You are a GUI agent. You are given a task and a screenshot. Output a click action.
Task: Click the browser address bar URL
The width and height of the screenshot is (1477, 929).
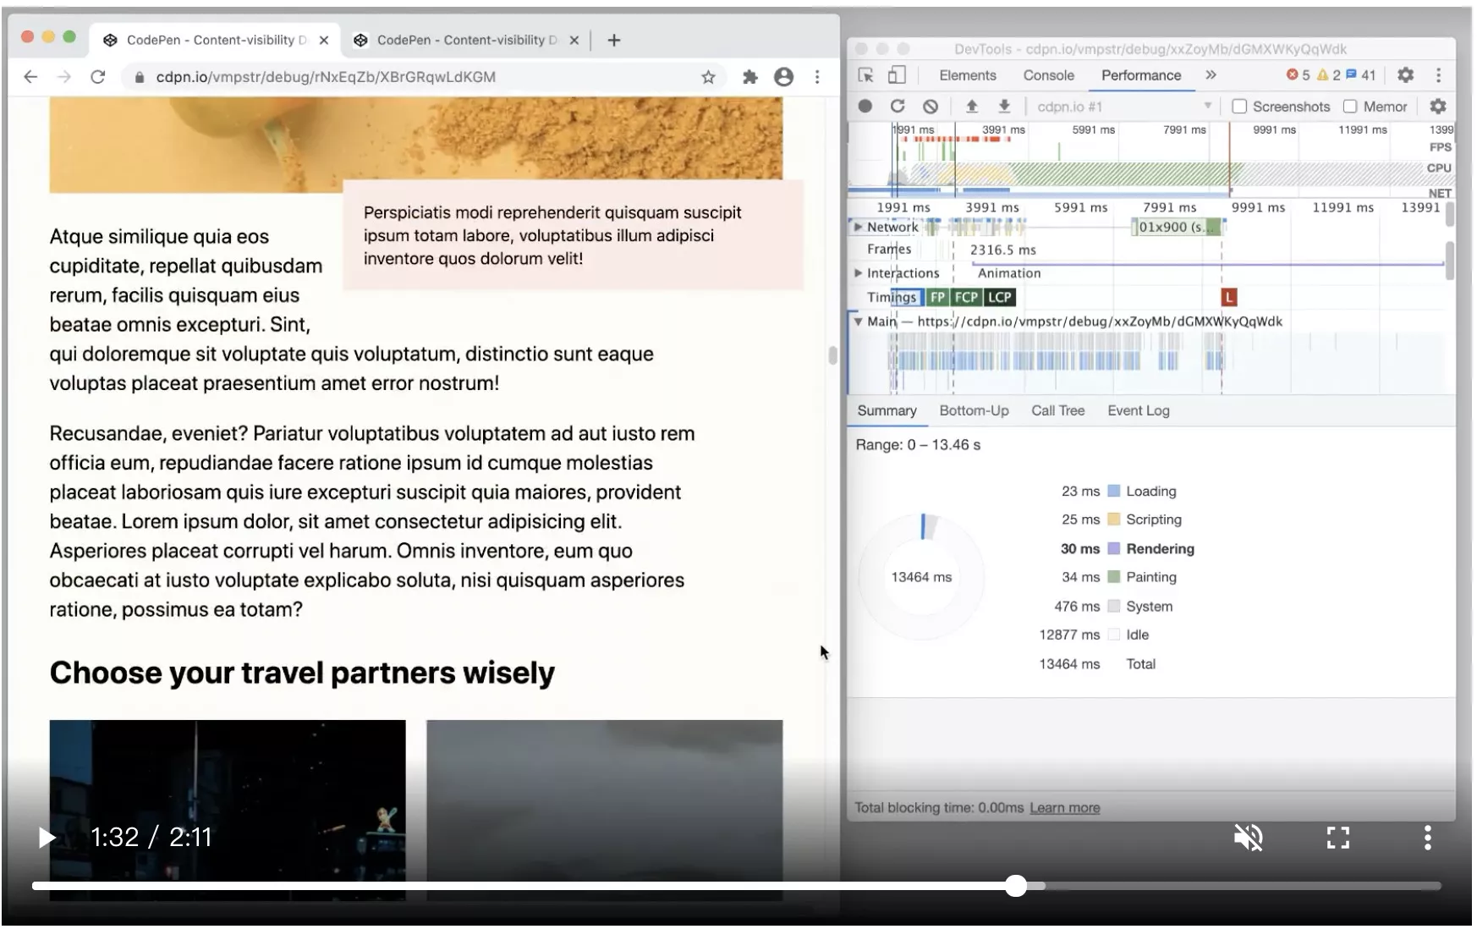point(326,77)
